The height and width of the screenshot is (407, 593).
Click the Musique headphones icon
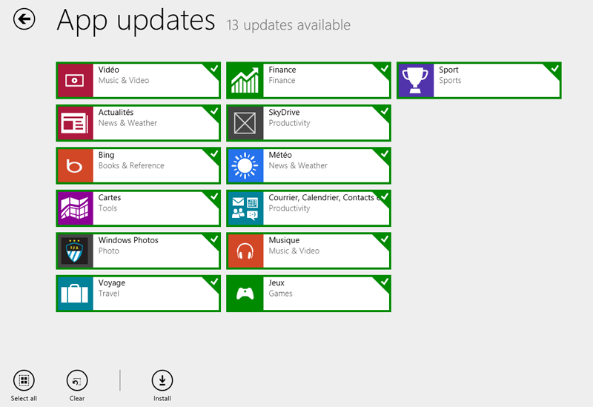point(245,251)
